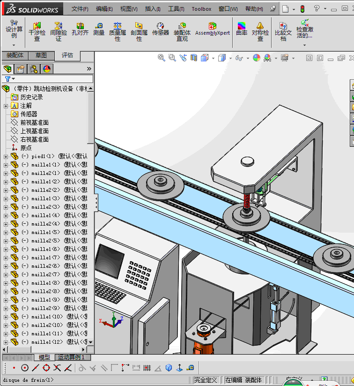
Task: Click the tree's vertical scrollbar down arrow
Action: (x=91, y=342)
